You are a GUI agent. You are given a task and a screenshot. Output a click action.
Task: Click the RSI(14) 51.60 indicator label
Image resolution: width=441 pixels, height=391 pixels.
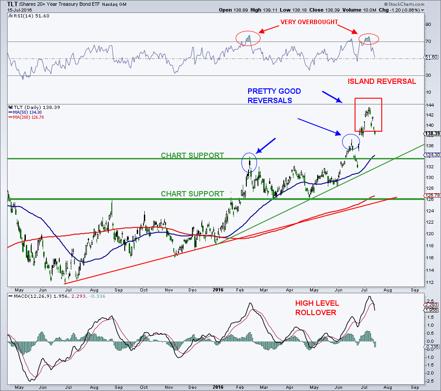[31, 16]
